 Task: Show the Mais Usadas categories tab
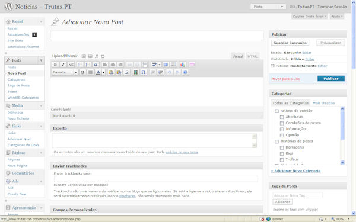323,103
